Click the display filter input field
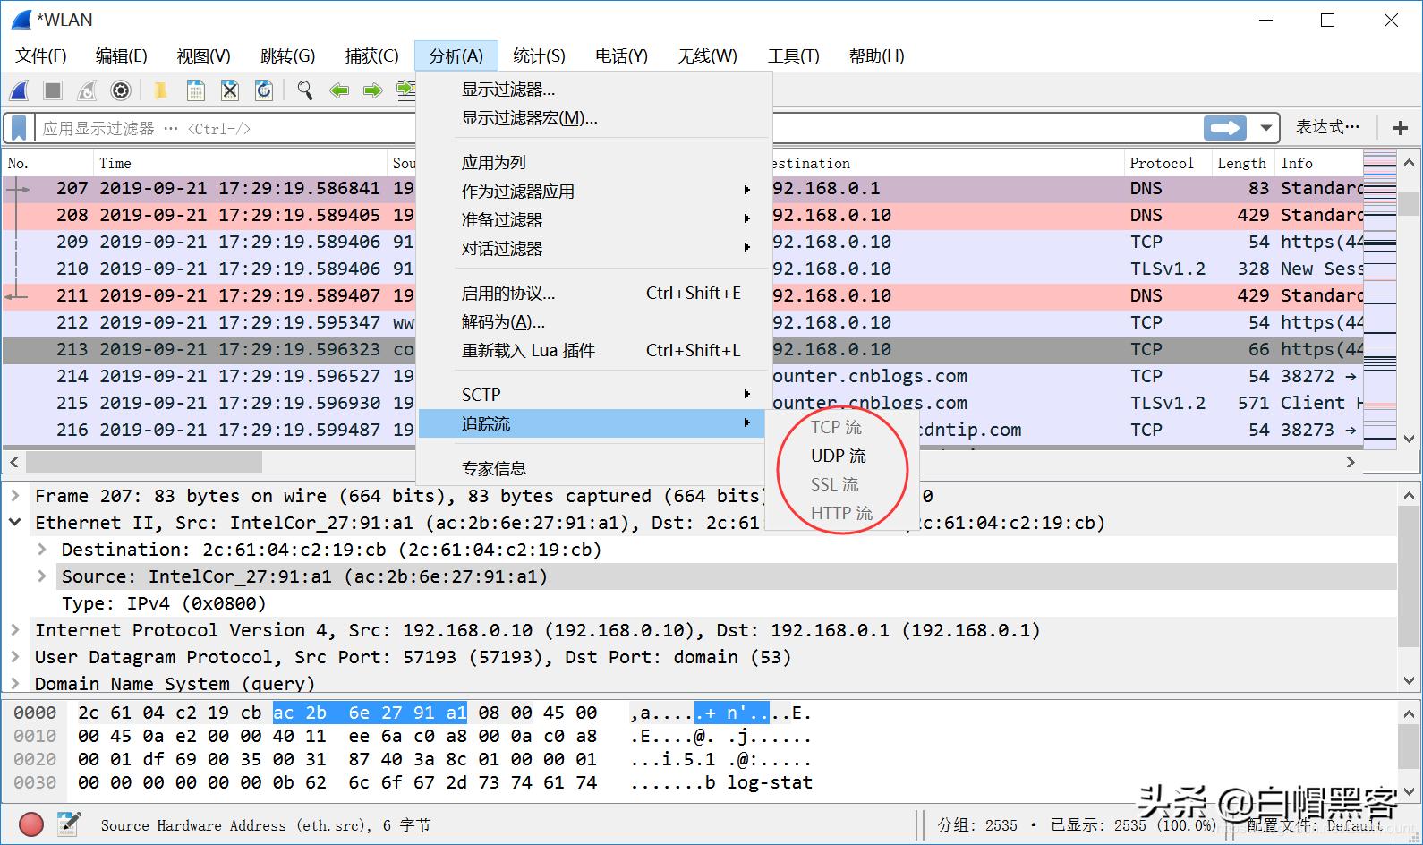This screenshot has height=845, width=1423. pos(224,128)
